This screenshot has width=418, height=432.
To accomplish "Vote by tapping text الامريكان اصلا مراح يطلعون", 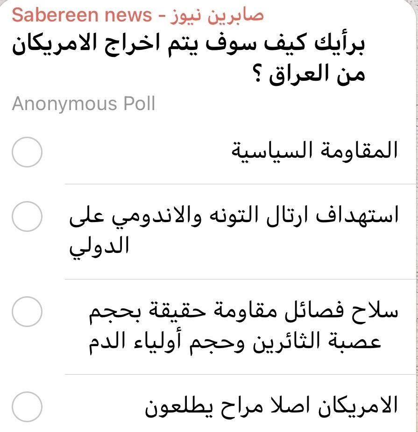I will point(272,406).
